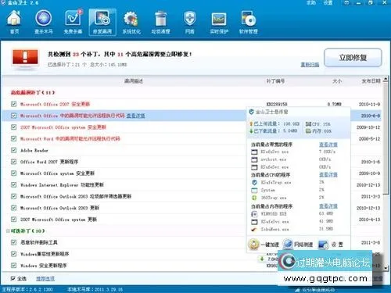Image resolution: width=391 pixels, height=293 pixels.
Task: Toggle the 全选 select-all checkbox
Action: (x=13, y=278)
